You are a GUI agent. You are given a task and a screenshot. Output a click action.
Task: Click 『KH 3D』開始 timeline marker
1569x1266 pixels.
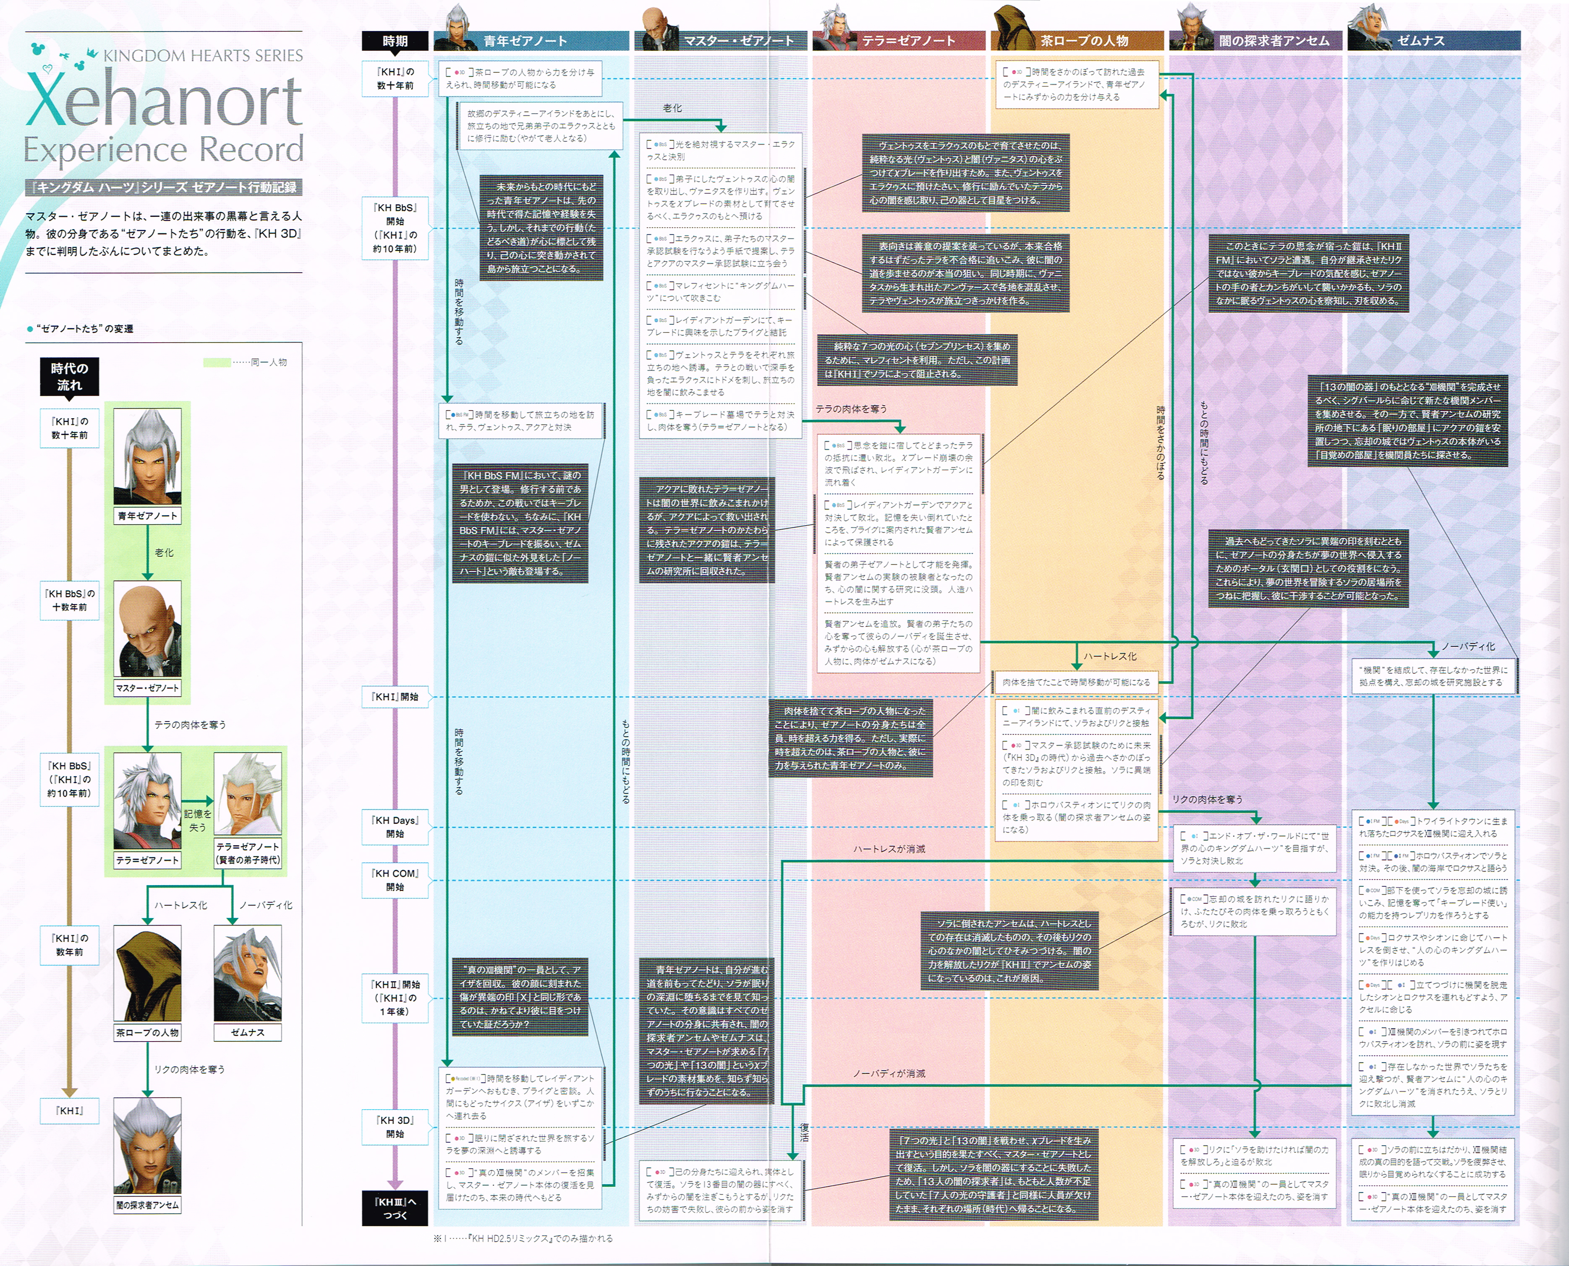coord(395,1128)
